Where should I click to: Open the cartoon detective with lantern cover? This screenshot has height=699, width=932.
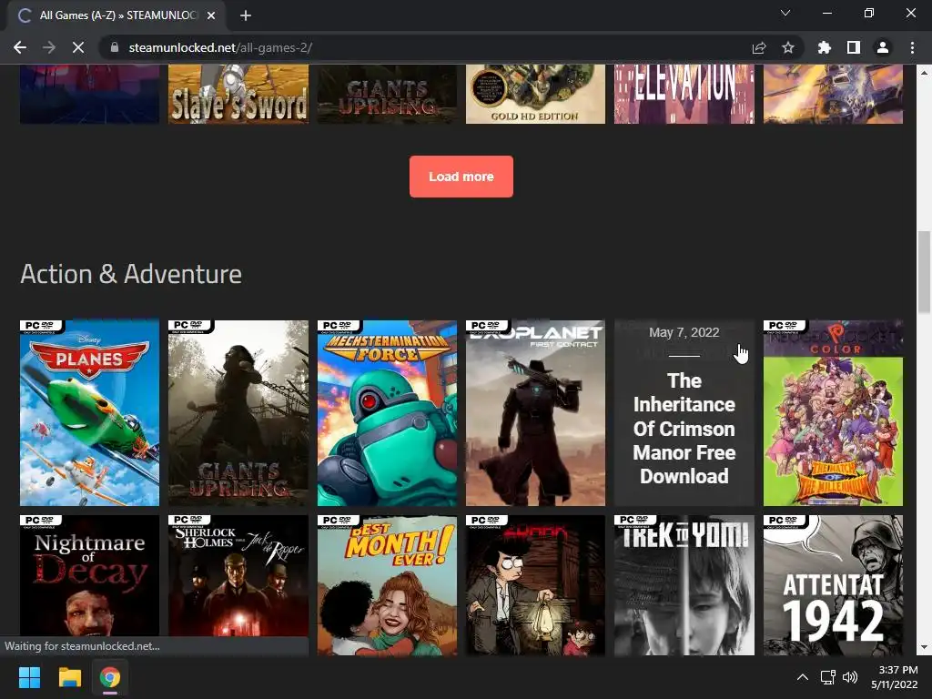pos(535,585)
